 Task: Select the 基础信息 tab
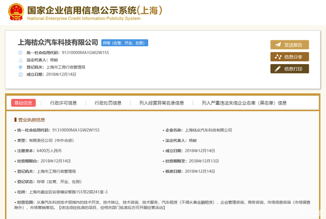coord(23,103)
